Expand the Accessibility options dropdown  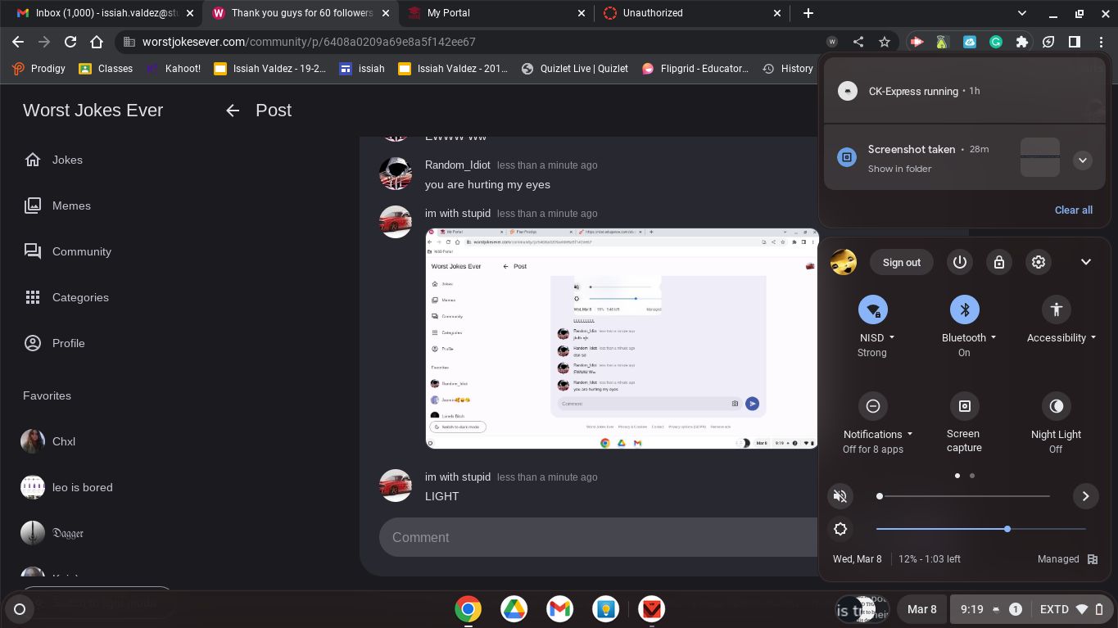(1093, 337)
